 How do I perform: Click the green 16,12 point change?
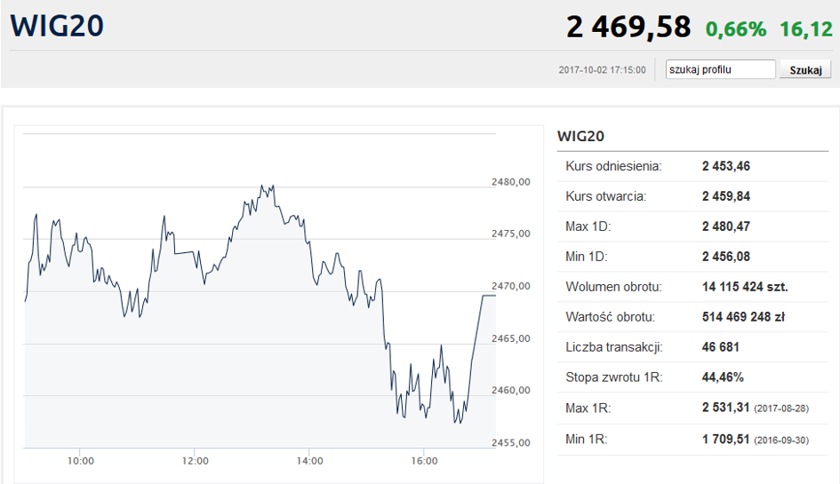click(805, 29)
